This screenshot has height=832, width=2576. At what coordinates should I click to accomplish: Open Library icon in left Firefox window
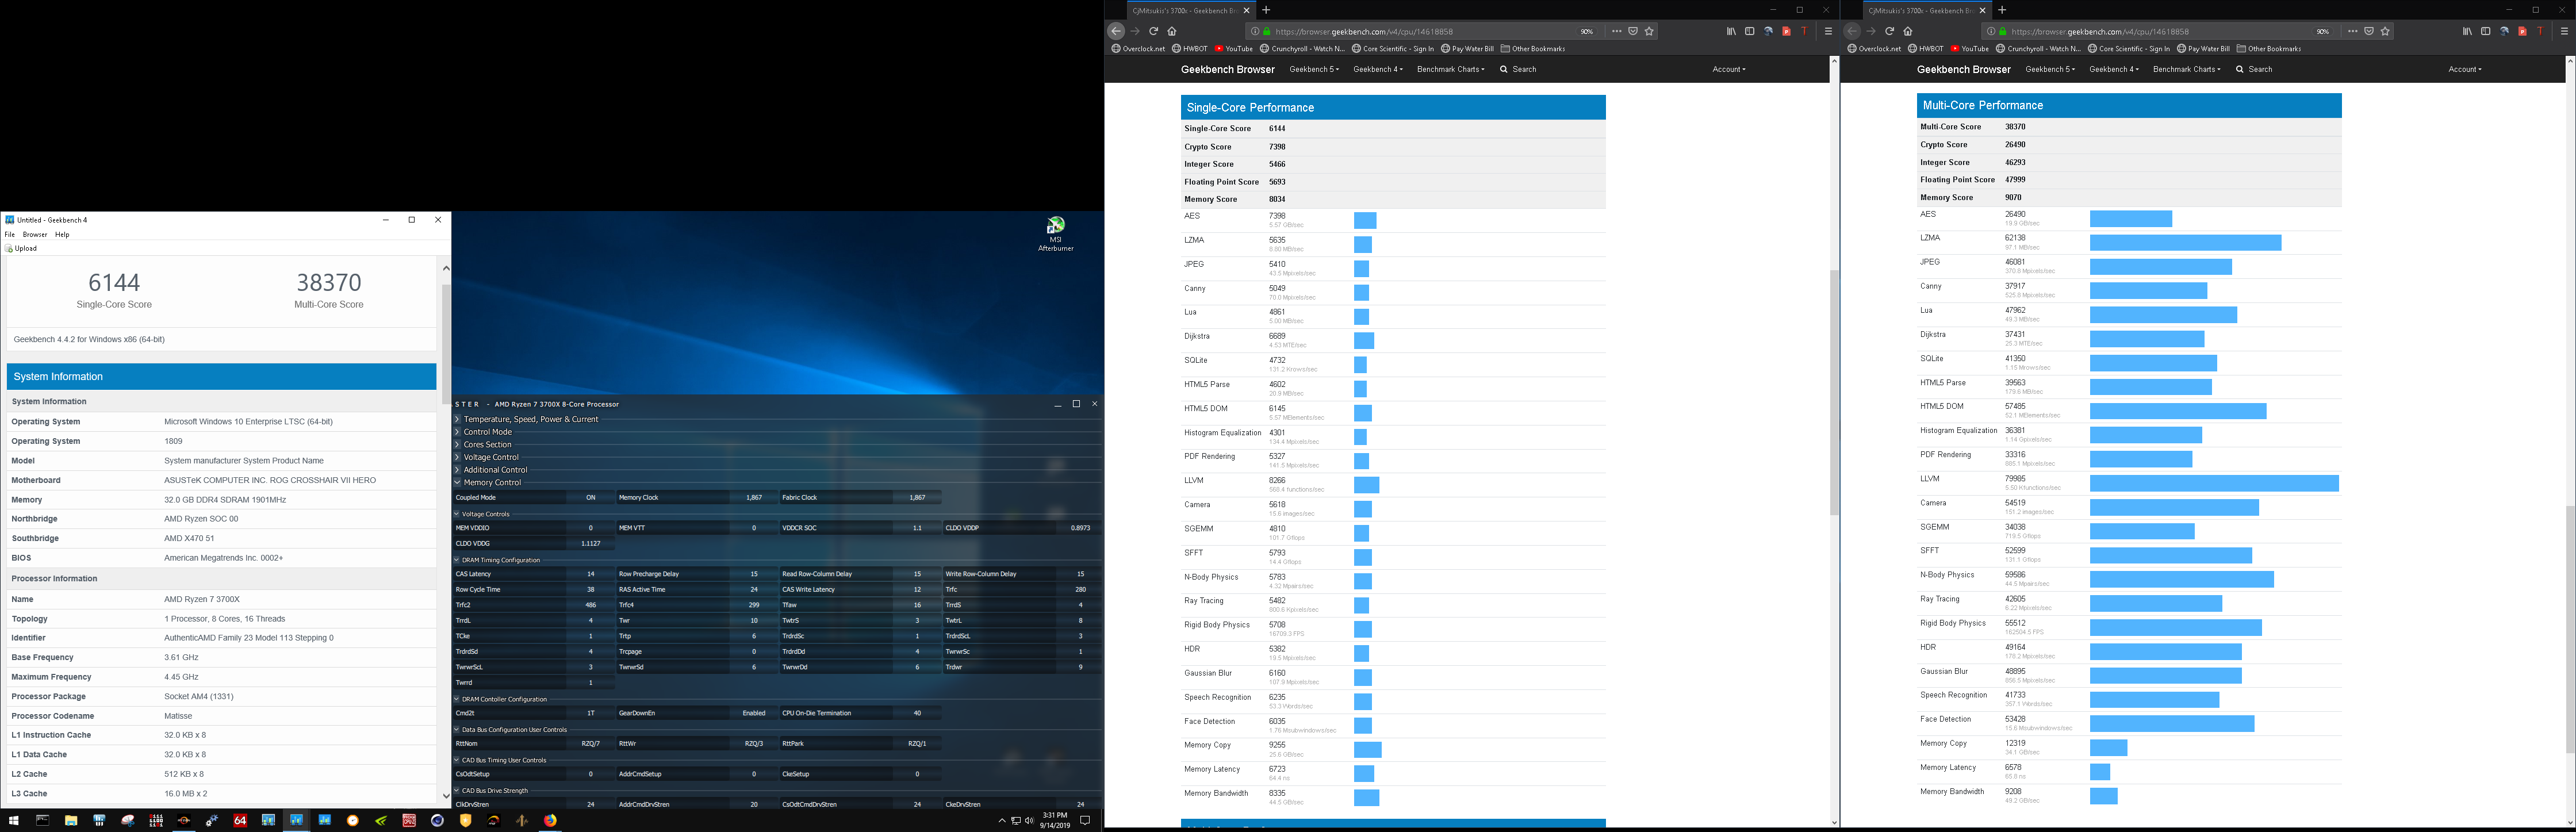(1731, 31)
